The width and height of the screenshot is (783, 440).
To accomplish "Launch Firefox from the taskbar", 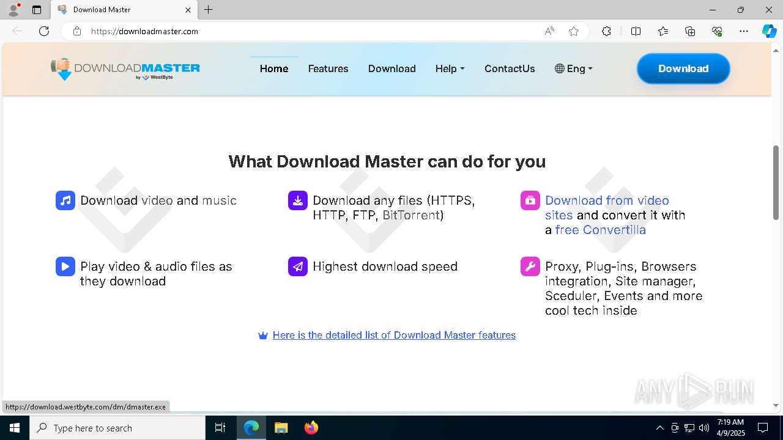I will point(311,428).
